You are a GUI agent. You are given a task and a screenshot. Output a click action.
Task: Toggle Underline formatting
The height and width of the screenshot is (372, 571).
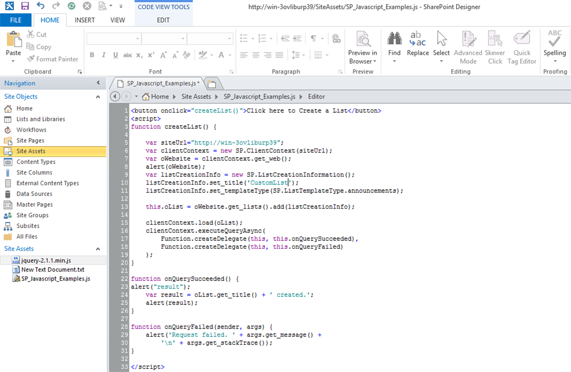[115, 55]
